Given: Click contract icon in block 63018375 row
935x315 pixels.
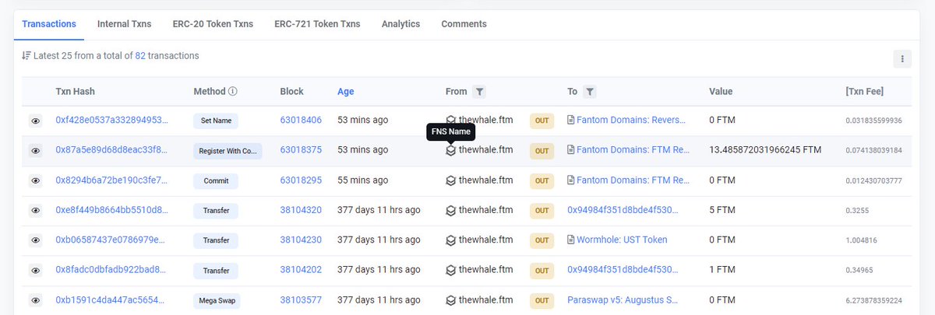Looking at the screenshot, I should tap(571, 150).
